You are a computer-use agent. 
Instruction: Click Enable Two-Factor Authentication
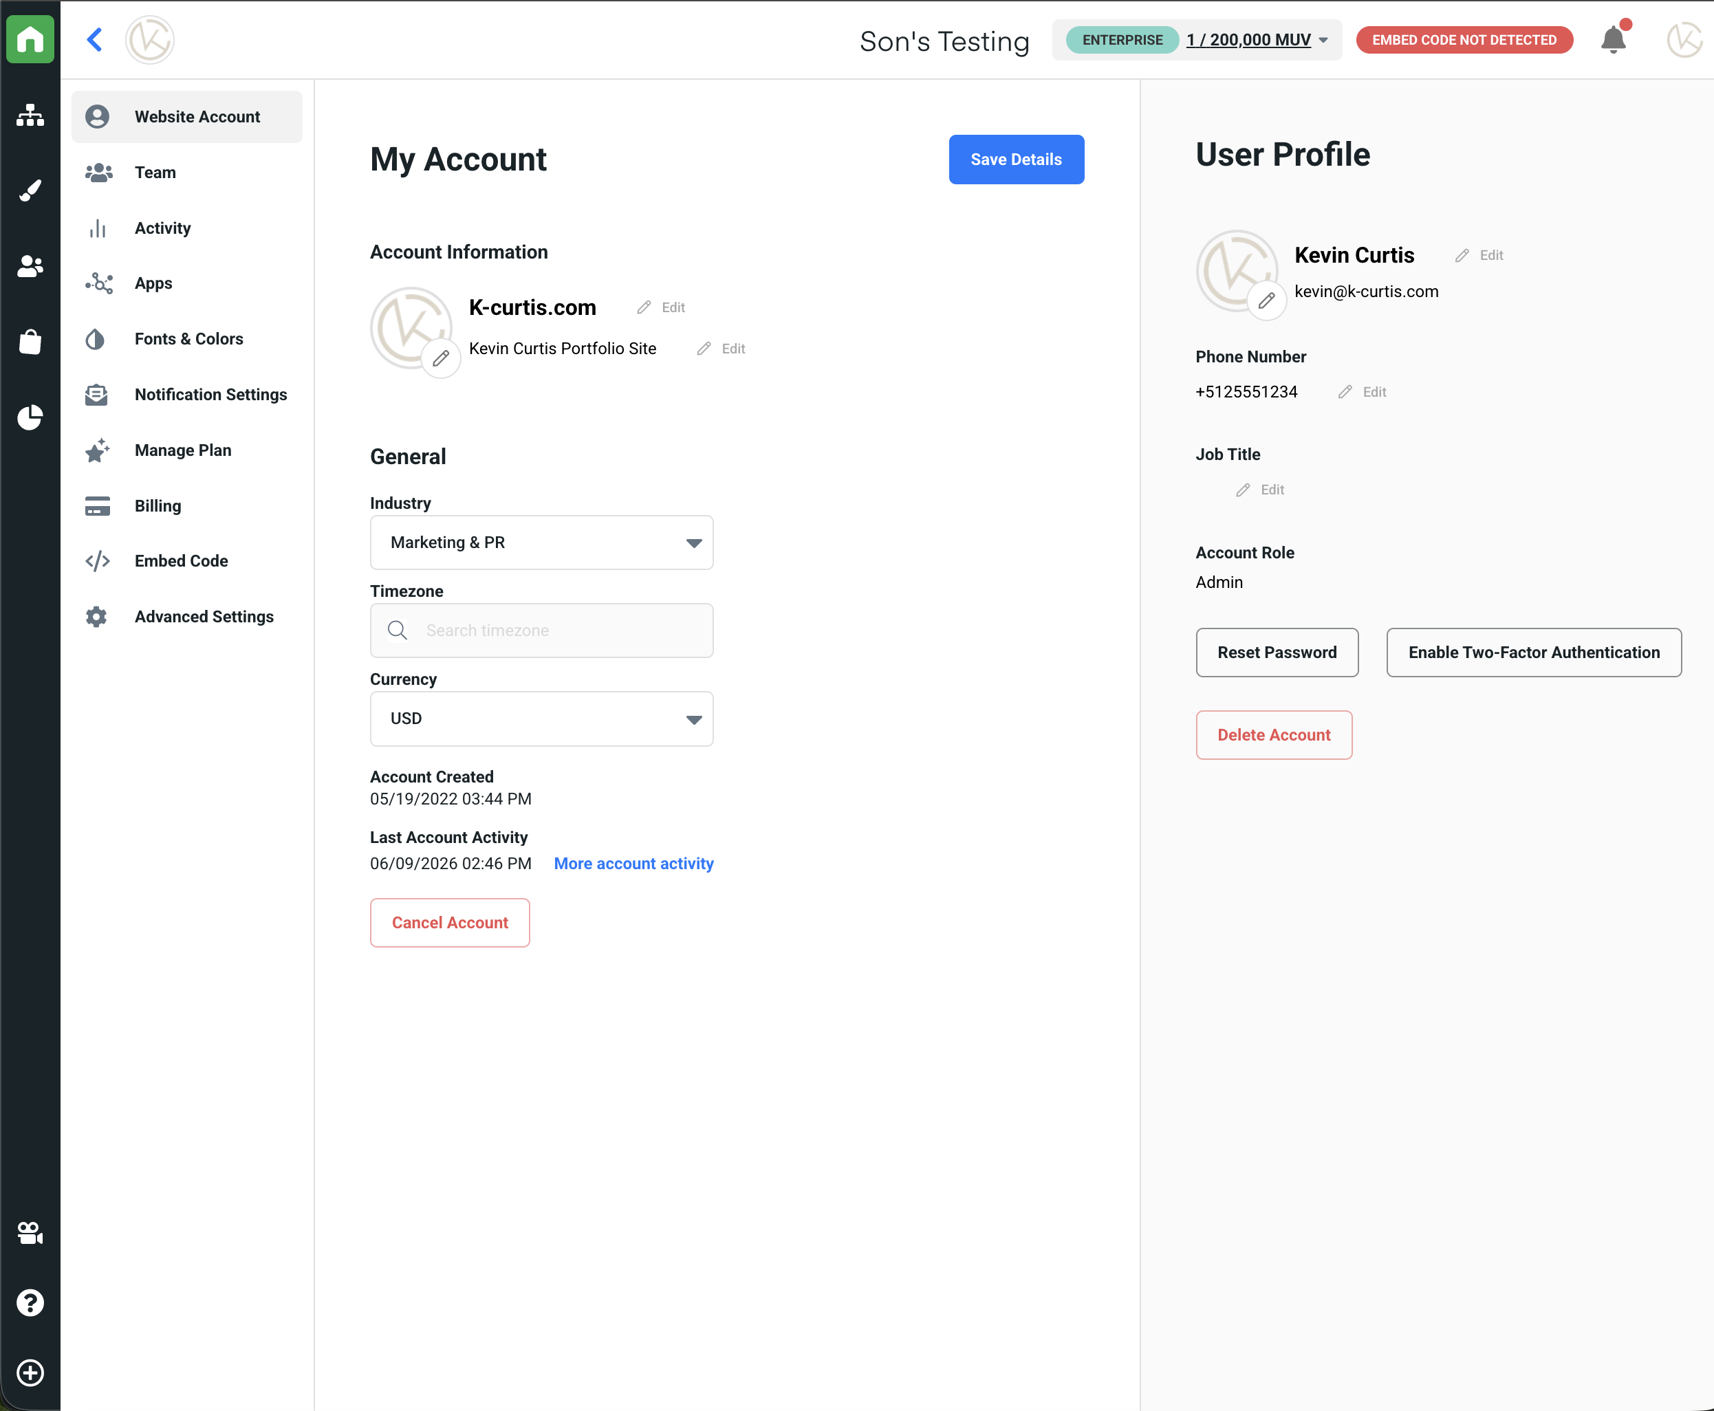[1534, 653]
